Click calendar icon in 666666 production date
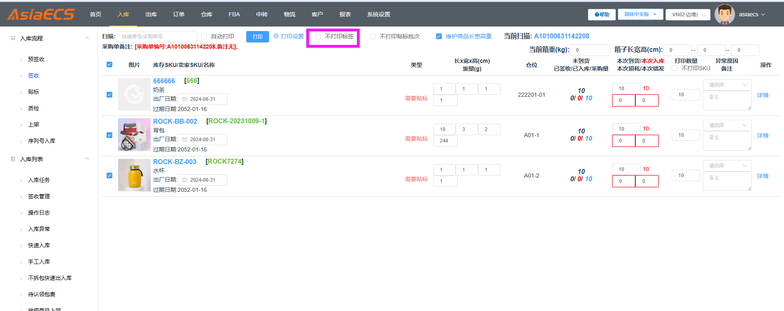Viewport: 784px width, 311px height. click(185, 99)
